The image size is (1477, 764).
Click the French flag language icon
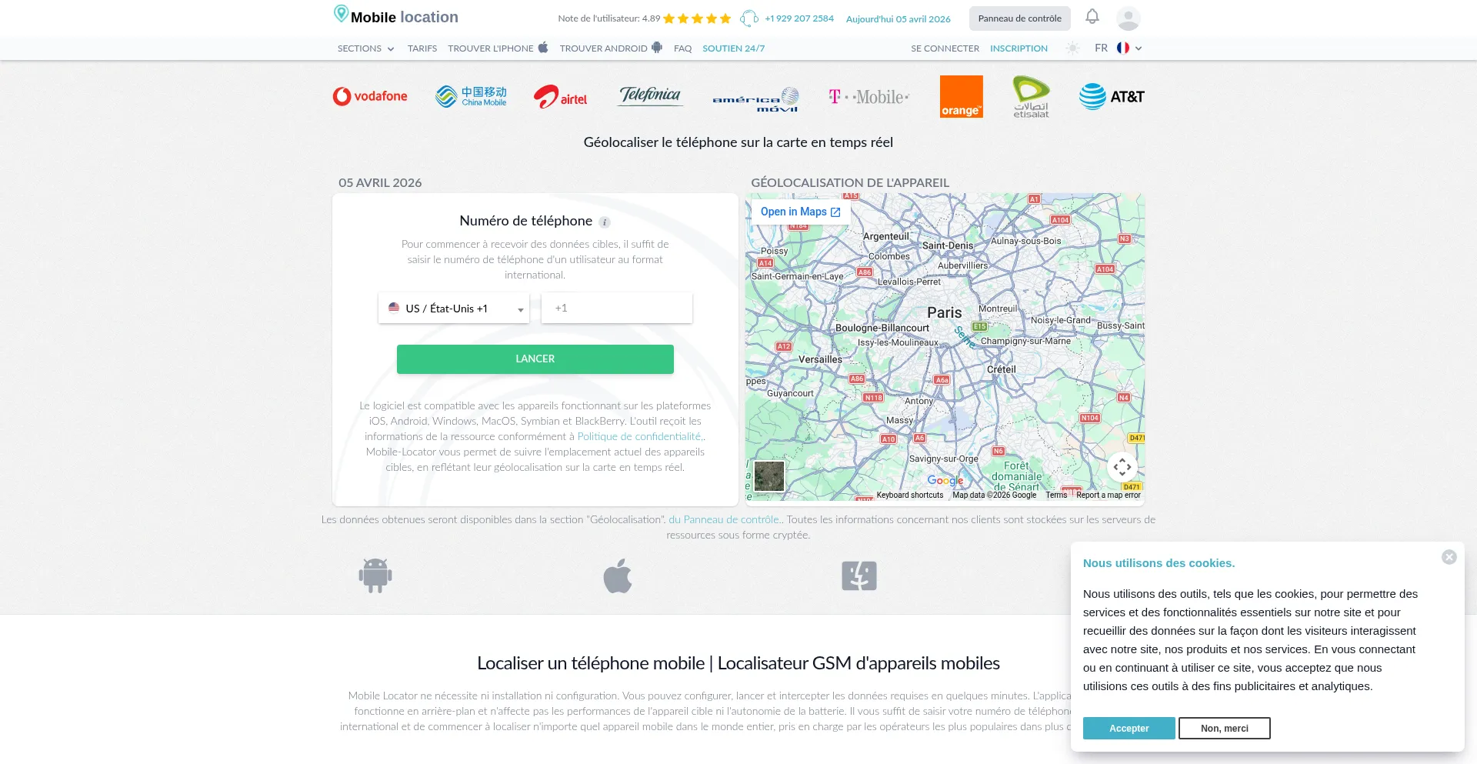(1123, 48)
